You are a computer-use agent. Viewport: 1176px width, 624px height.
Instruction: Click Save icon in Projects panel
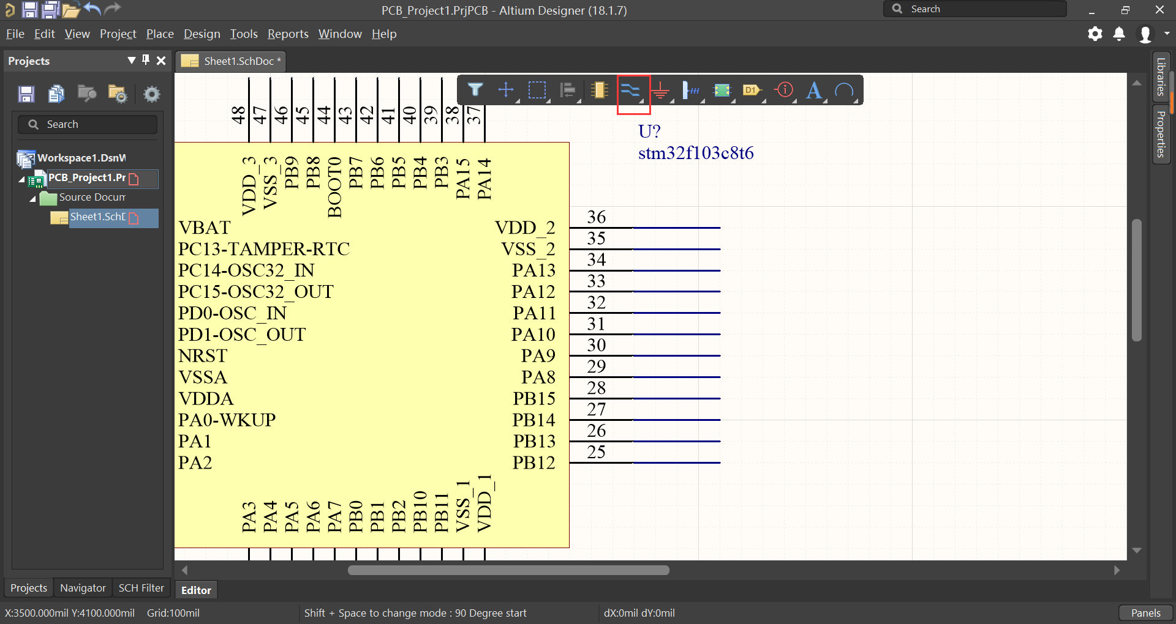26,94
